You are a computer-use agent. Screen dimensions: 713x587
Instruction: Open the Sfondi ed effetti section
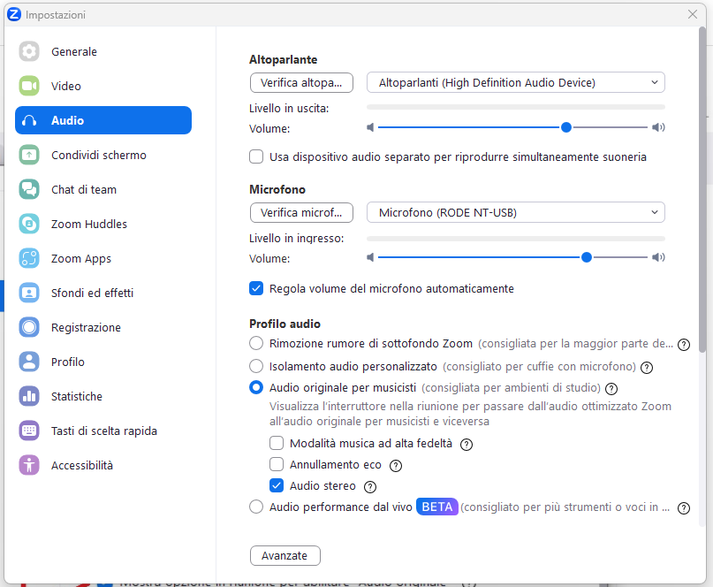[x=103, y=293]
